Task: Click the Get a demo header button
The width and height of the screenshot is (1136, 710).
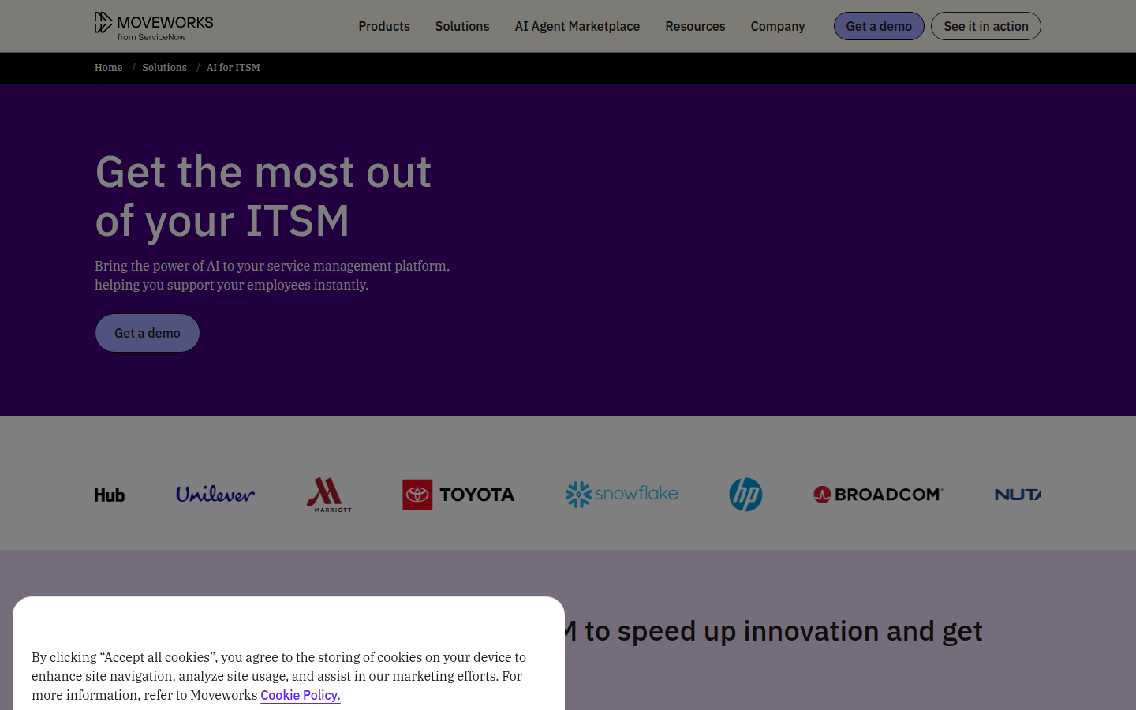Action: 879,26
